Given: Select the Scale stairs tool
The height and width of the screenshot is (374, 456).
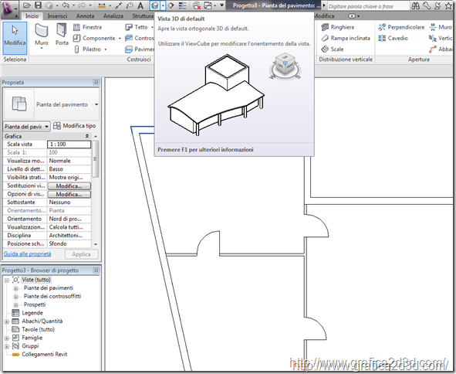Looking at the screenshot, I should pos(333,49).
